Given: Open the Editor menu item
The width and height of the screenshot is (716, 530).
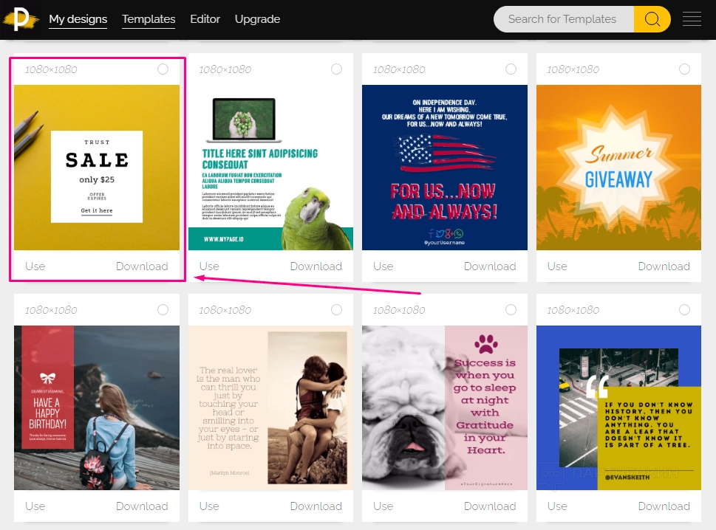Looking at the screenshot, I should (205, 19).
